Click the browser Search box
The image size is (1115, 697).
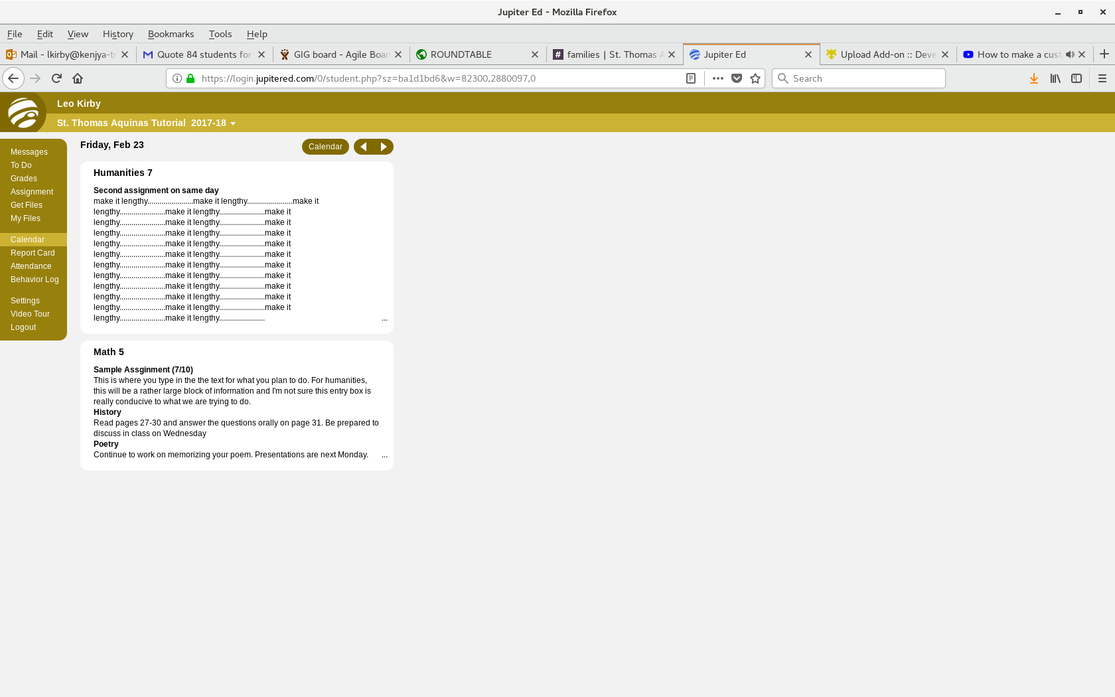(x=859, y=78)
